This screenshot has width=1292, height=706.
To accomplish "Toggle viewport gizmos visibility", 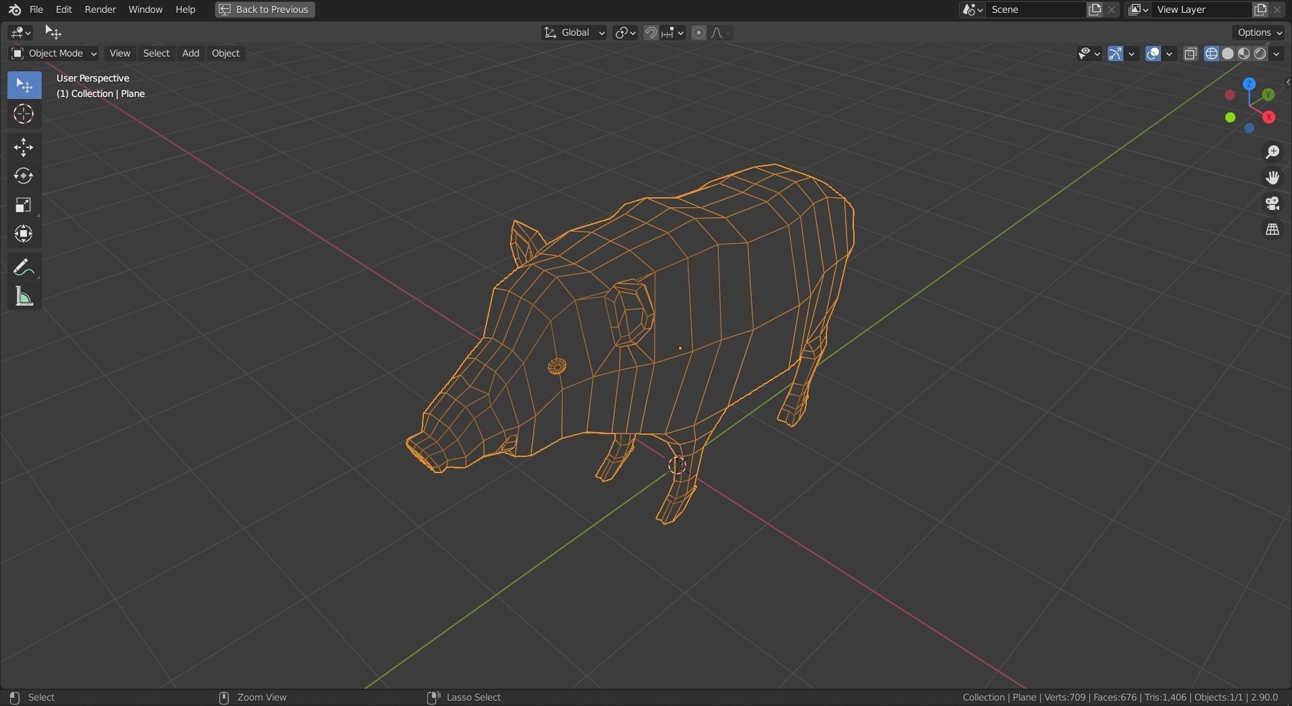I will click(x=1115, y=53).
